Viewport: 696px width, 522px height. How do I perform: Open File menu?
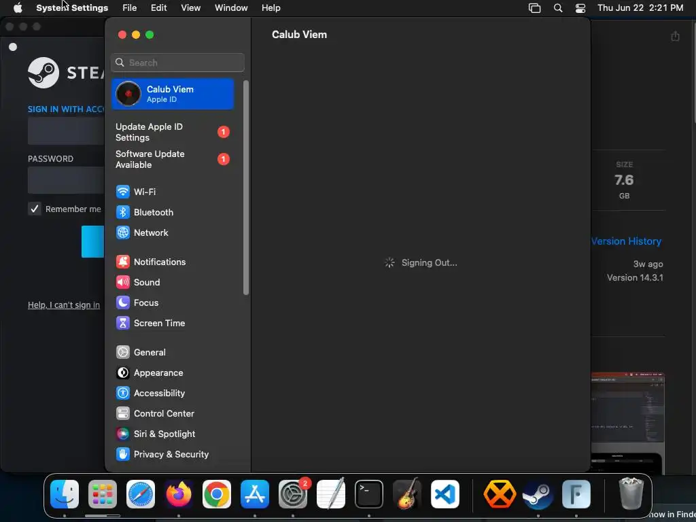[130, 8]
